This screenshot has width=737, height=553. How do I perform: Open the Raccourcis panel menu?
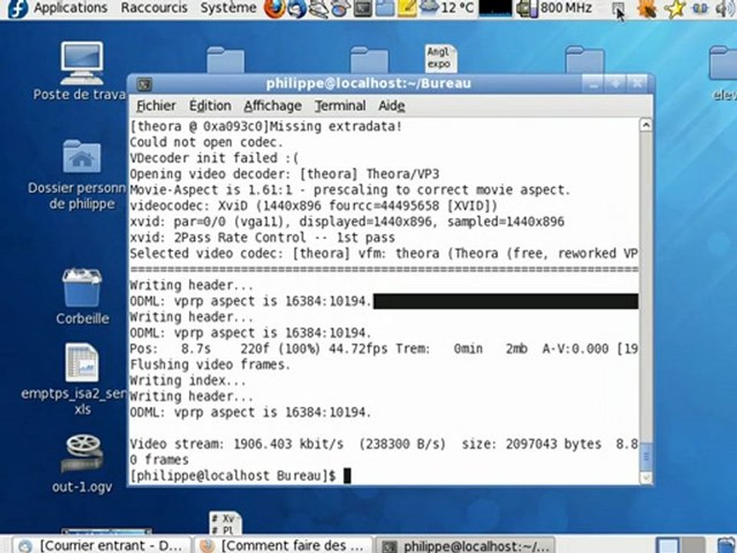coord(154,8)
